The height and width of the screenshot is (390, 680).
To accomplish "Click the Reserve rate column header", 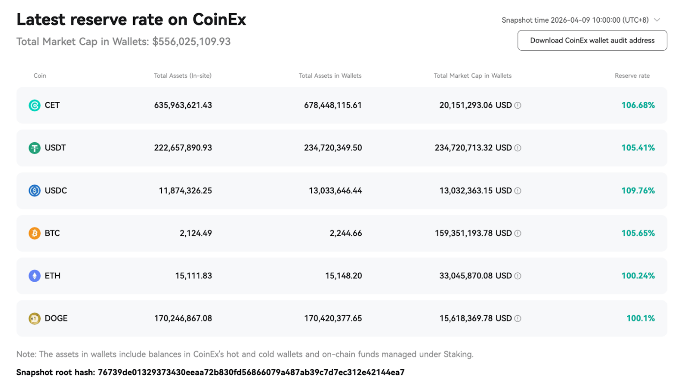I will pyautogui.click(x=632, y=75).
